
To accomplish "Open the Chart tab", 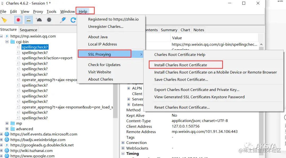I will click(185, 30).
